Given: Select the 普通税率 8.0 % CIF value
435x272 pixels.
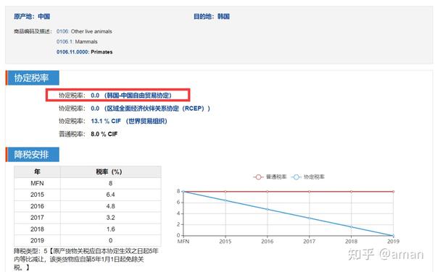Looking at the screenshot, I should click(x=104, y=134).
